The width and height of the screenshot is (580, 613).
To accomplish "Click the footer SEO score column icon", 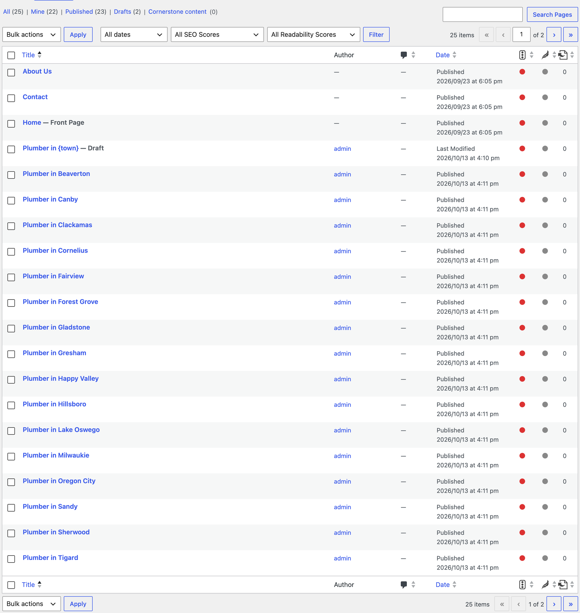I will click(522, 585).
